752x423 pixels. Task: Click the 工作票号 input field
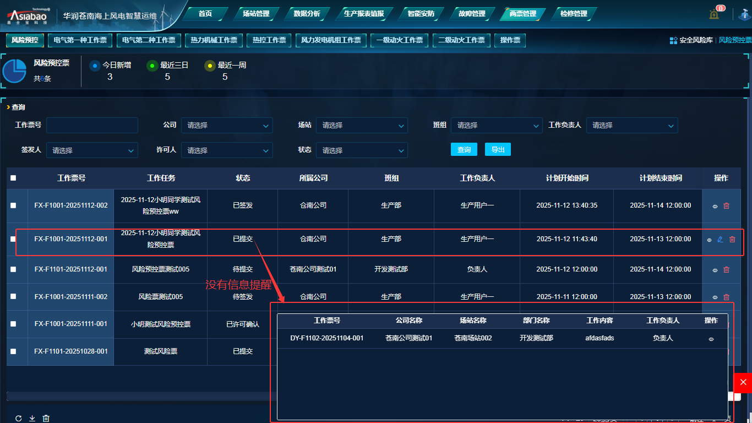[x=92, y=126]
